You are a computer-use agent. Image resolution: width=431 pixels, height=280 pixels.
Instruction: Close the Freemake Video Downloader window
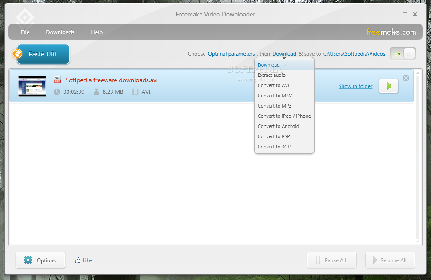click(x=415, y=14)
